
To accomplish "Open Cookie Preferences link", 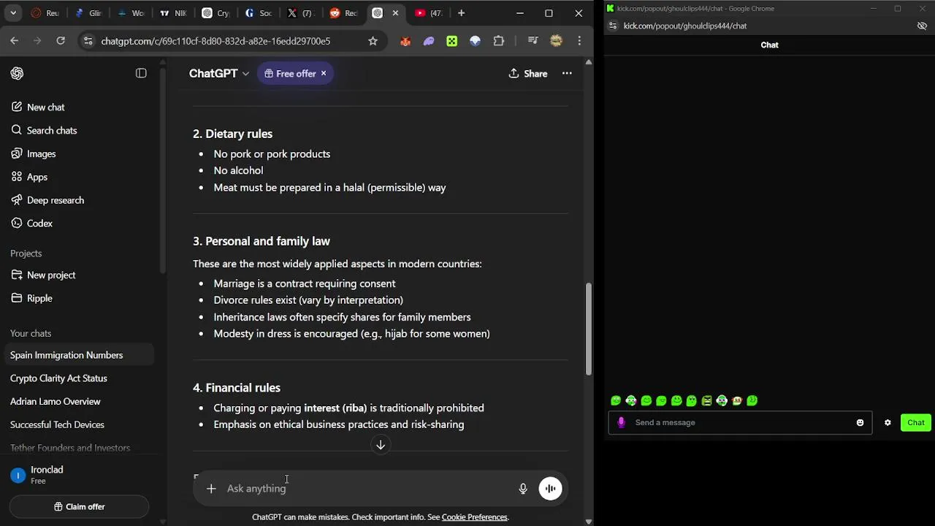I will click(x=474, y=517).
